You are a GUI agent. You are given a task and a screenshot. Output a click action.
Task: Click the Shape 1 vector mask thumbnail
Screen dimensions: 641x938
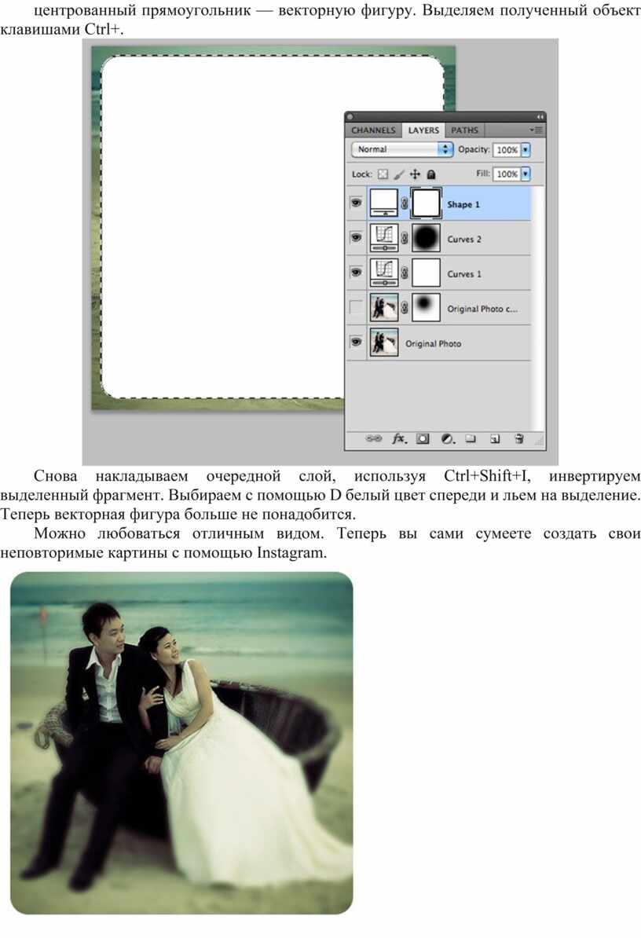coord(427,203)
